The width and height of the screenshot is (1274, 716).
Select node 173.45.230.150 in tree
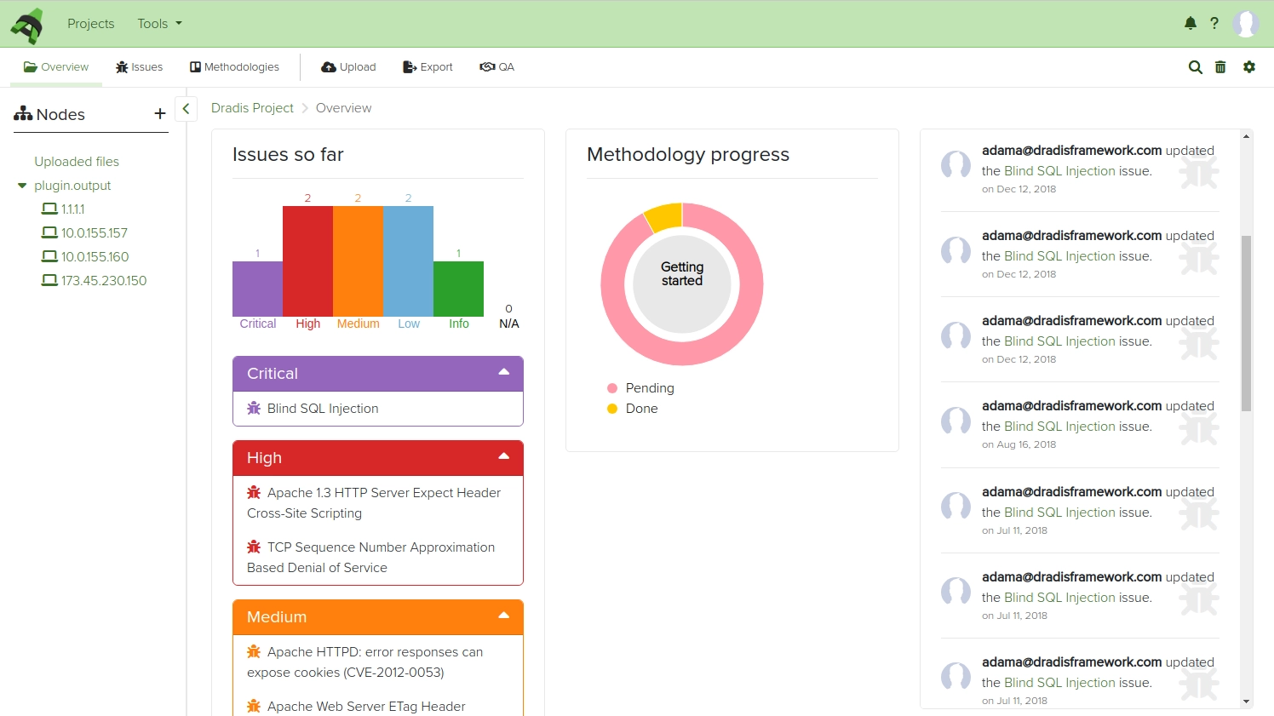pos(104,281)
